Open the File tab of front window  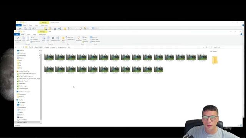[x=17, y=34]
